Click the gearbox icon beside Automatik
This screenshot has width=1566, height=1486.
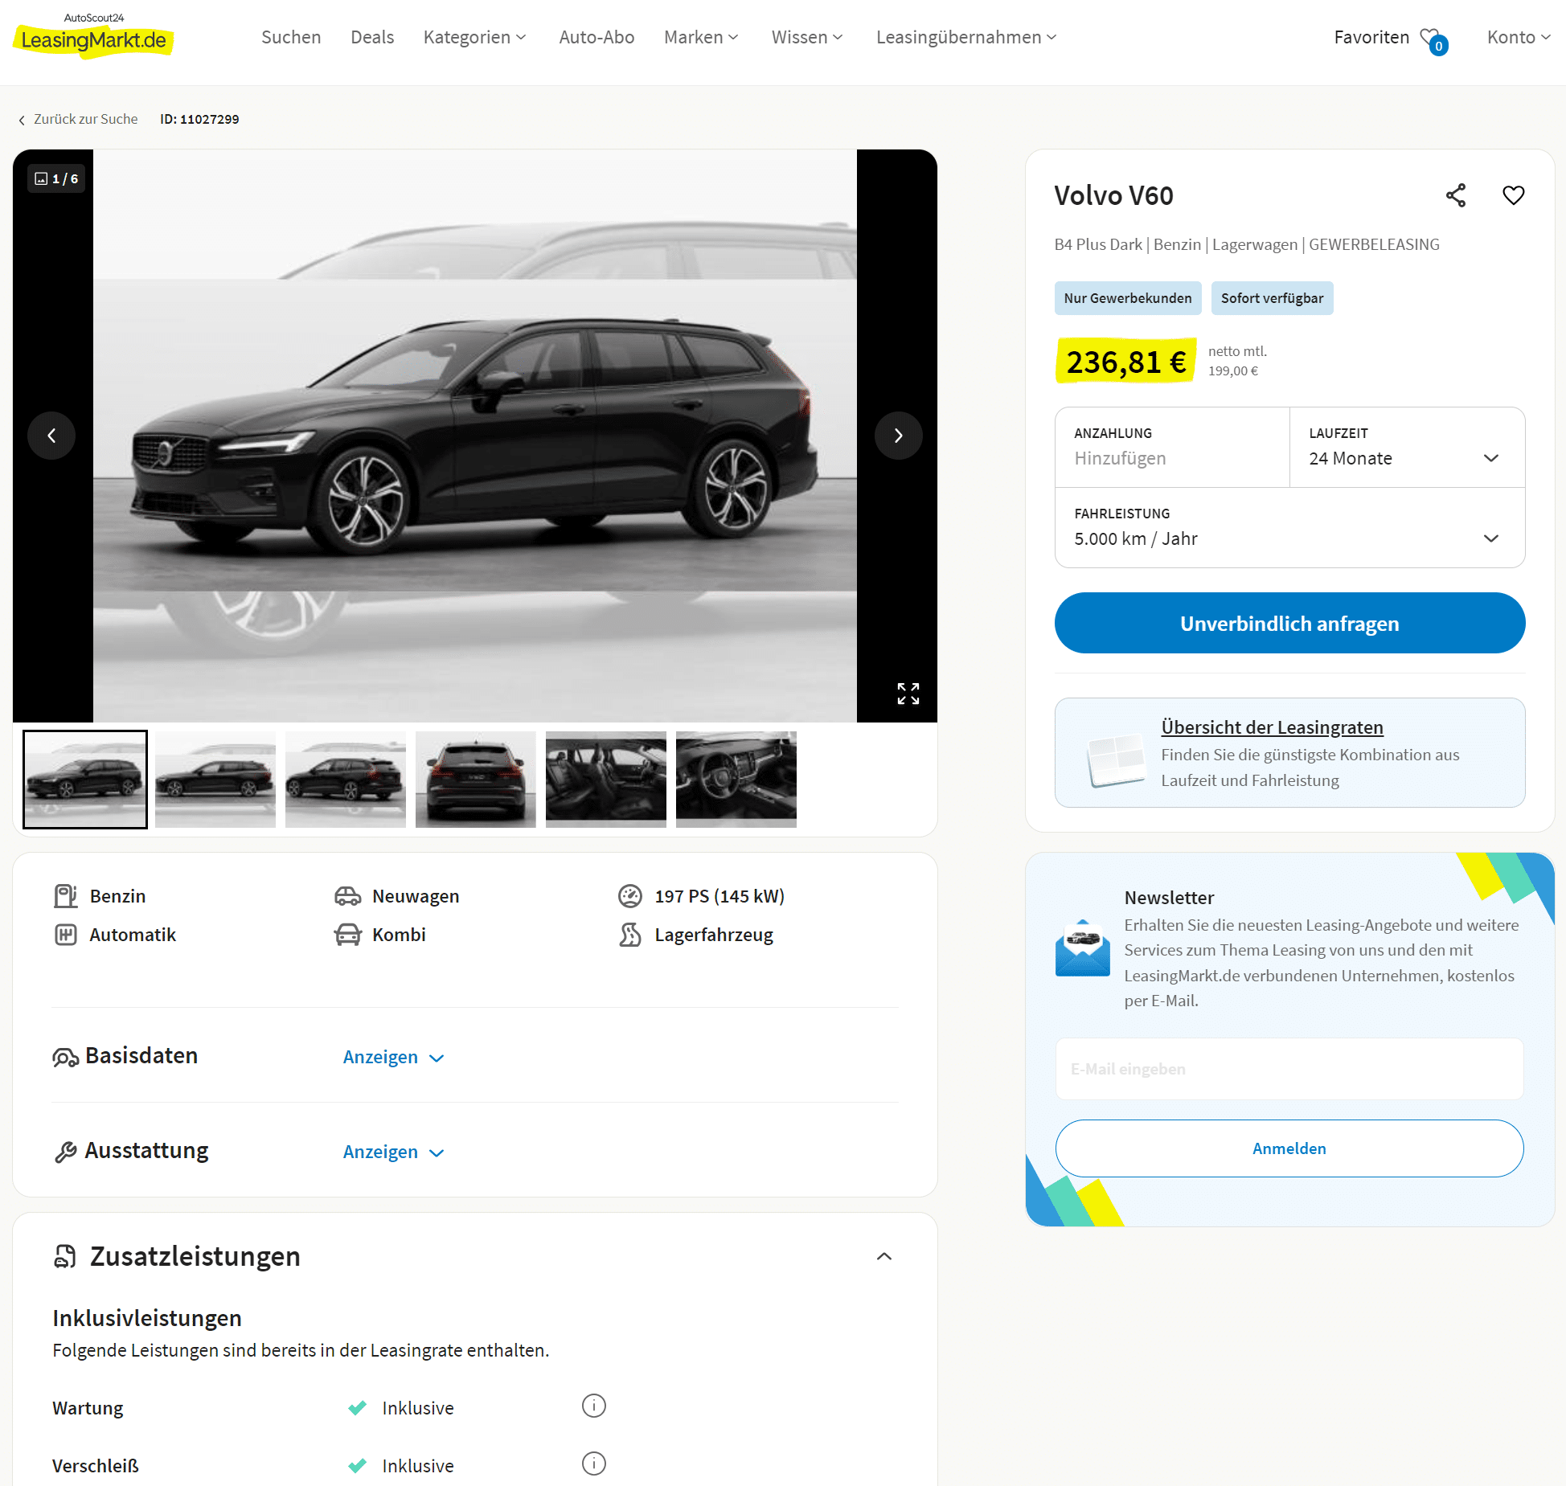pos(65,935)
